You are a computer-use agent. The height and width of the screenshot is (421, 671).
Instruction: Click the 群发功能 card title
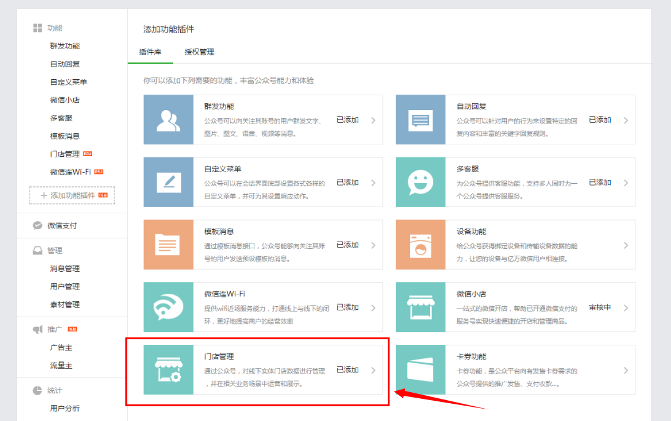click(x=219, y=106)
